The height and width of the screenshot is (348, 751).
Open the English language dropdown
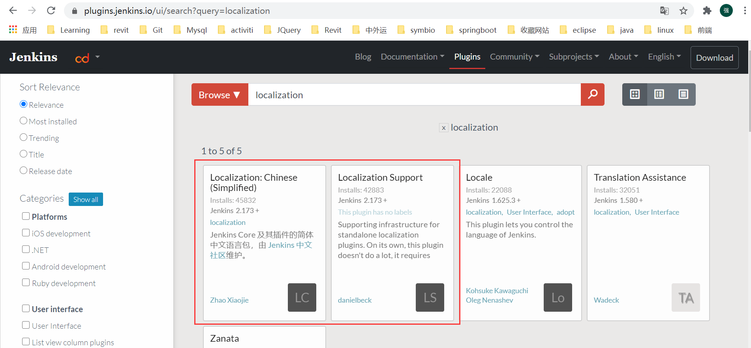(665, 57)
